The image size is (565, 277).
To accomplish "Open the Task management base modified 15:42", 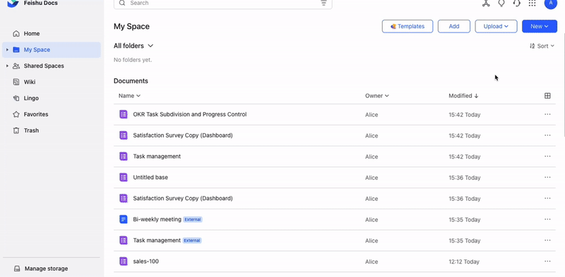I will pyautogui.click(x=157, y=156).
